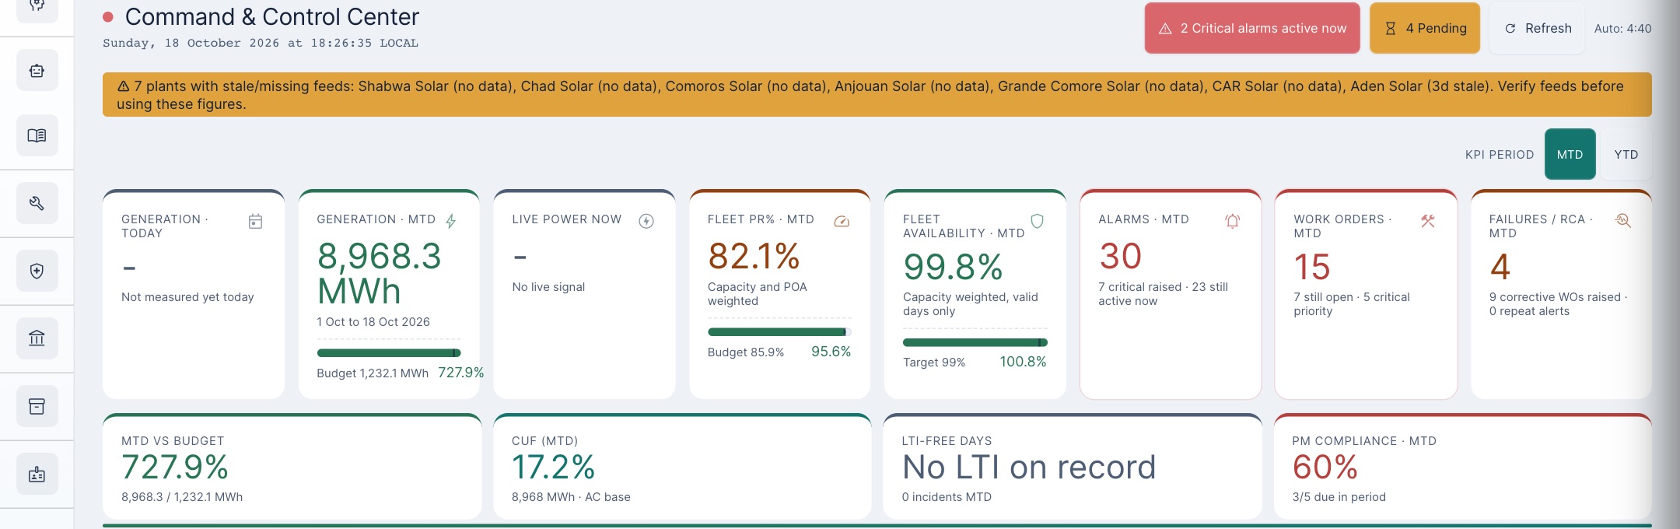Click 'Budget 85.9%' label
The image size is (1680, 529).
[746, 352]
